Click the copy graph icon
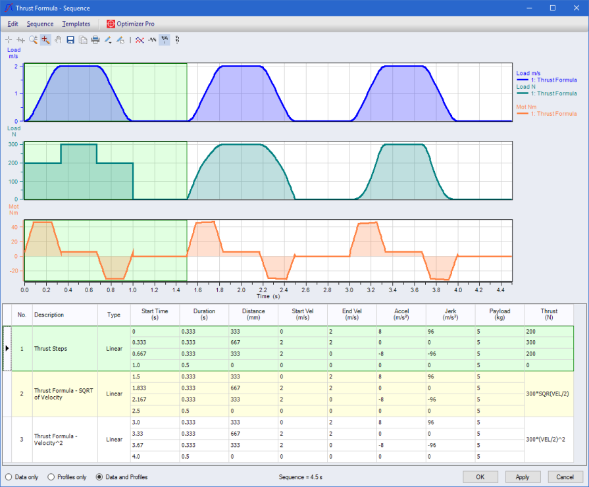589x487 pixels. (x=83, y=40)
